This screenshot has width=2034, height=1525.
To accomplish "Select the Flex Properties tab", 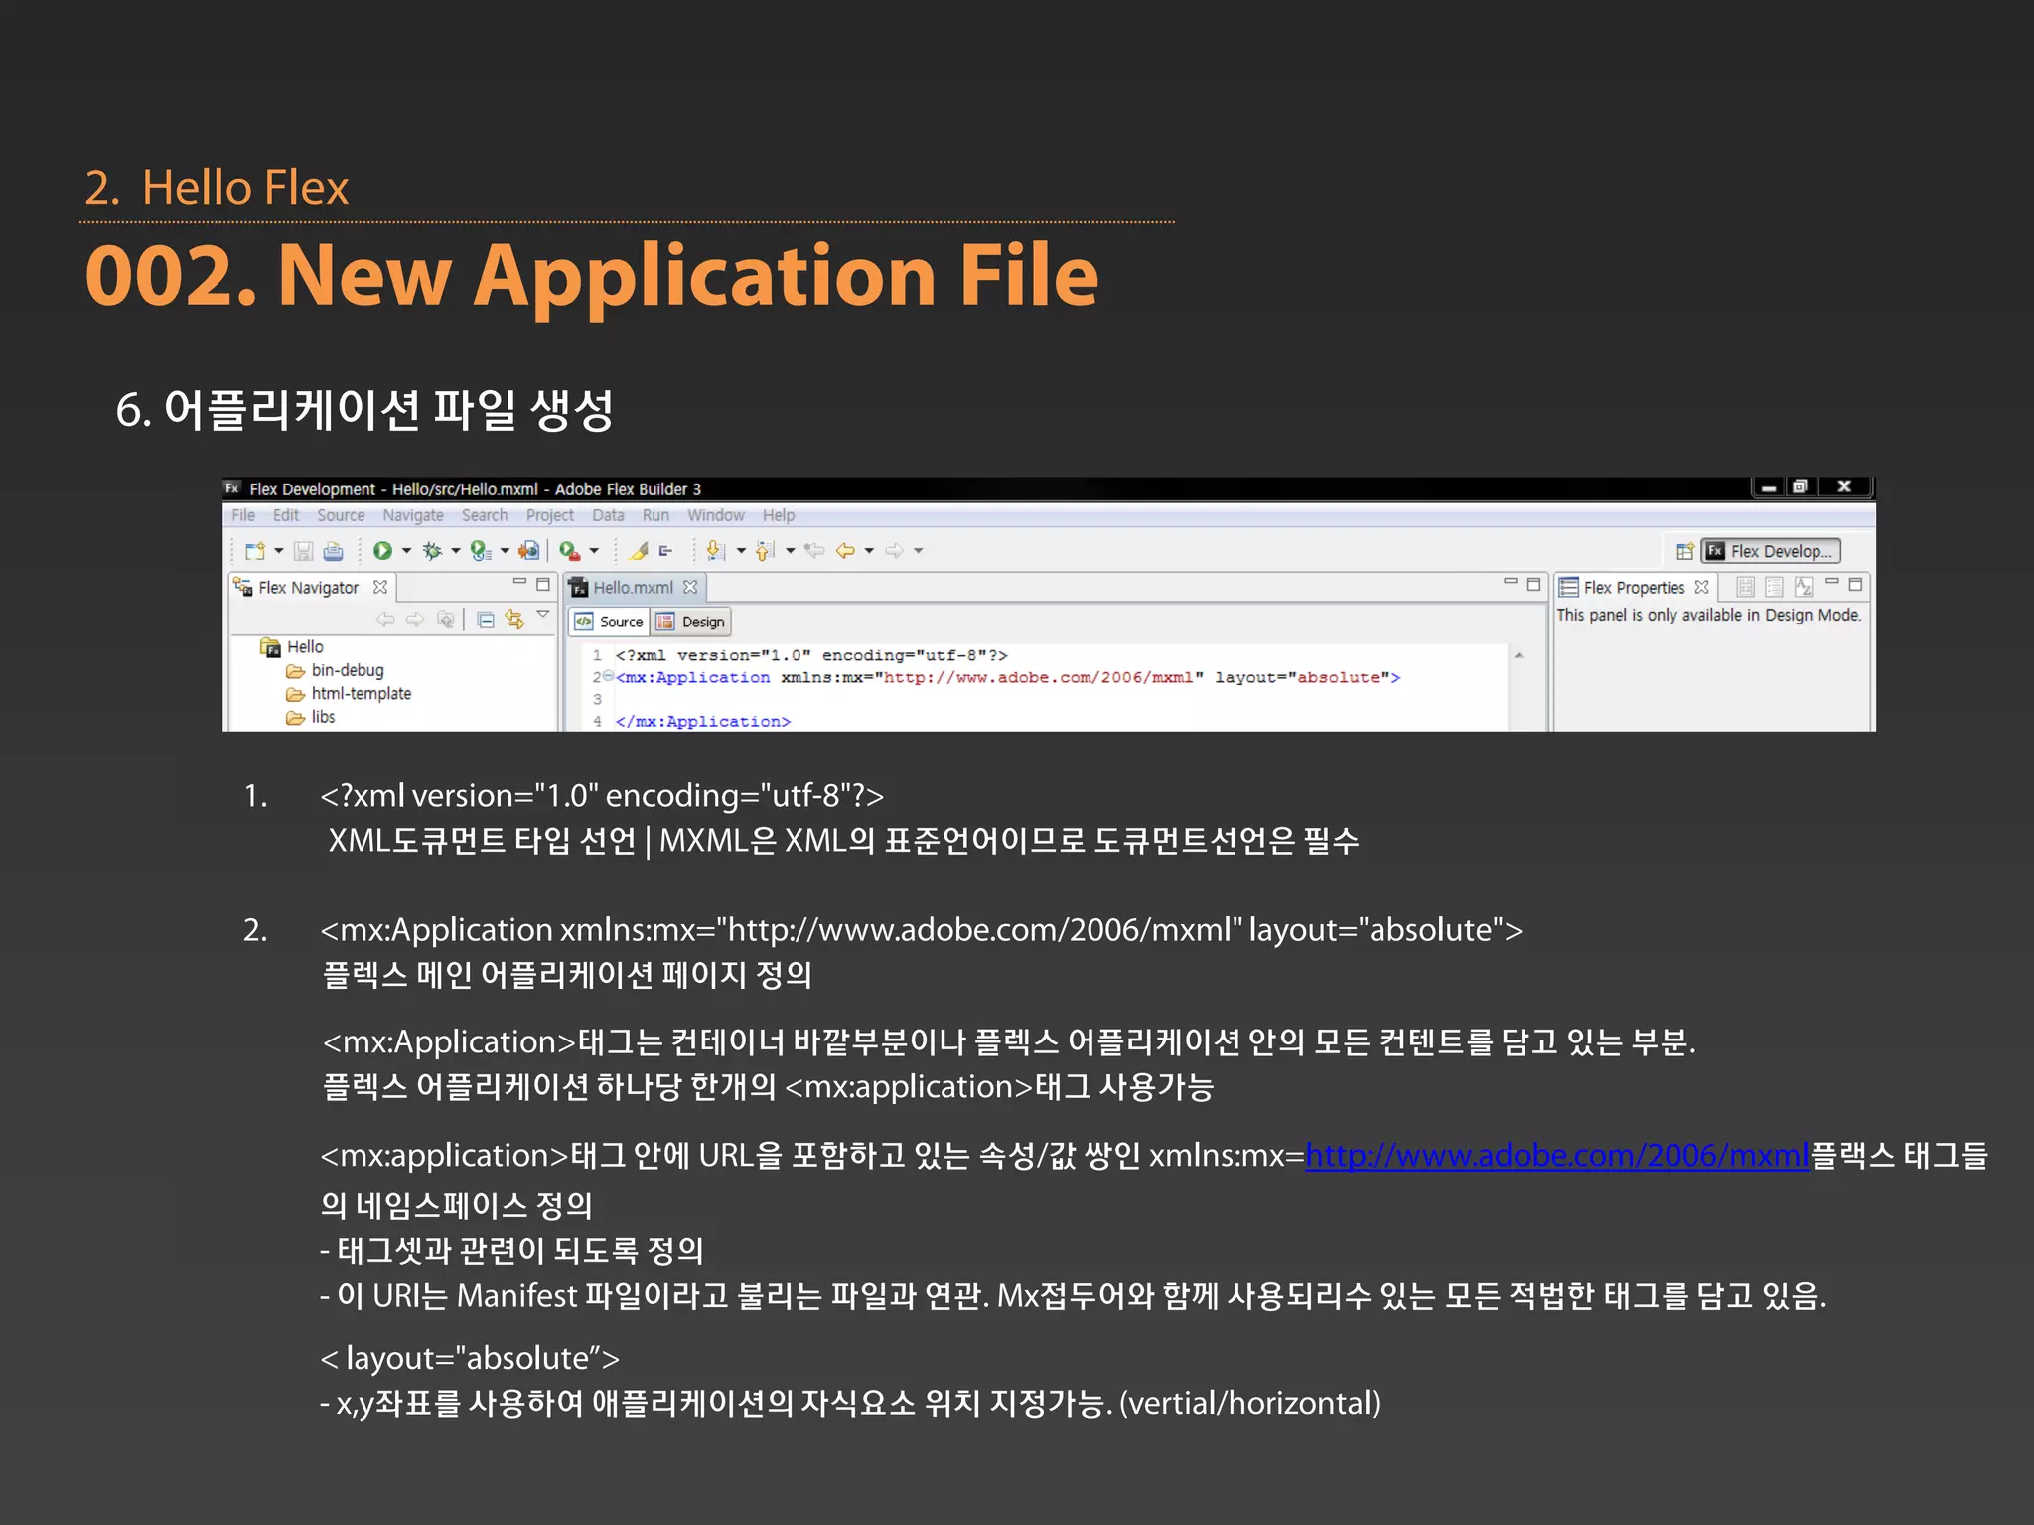I will coord(1634,587).
